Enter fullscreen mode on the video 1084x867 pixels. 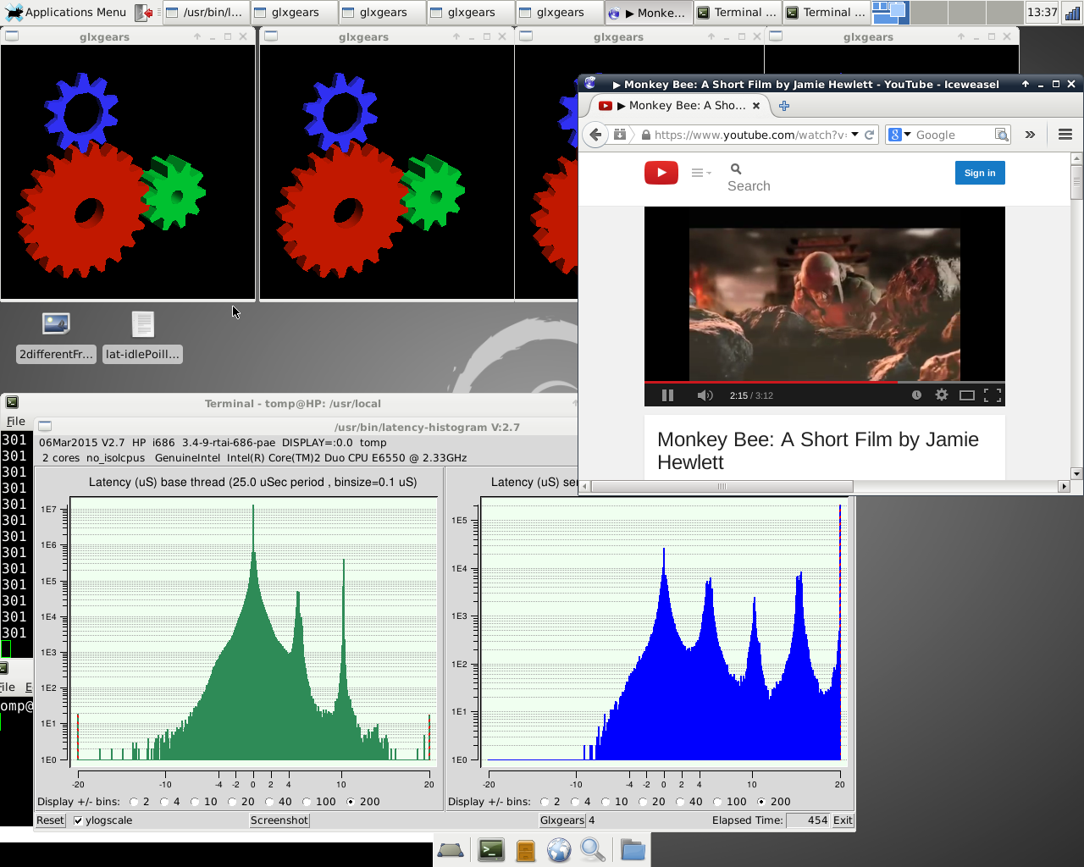(x=993, y=395)
